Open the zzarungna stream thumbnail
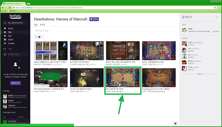The image size is (222, 127). pyautogui.click(x=123, y=78)
